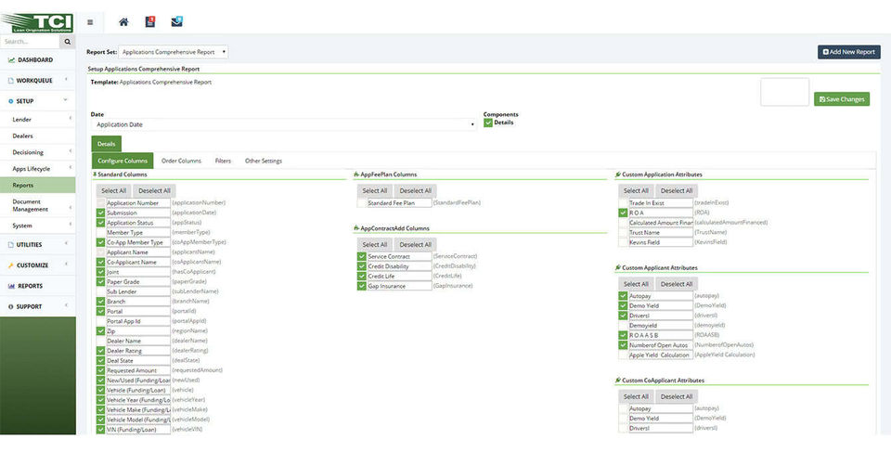Check the Member Type column checkbox
The image size is (891, 452).
pyautogui.click(x=100, y=233)
